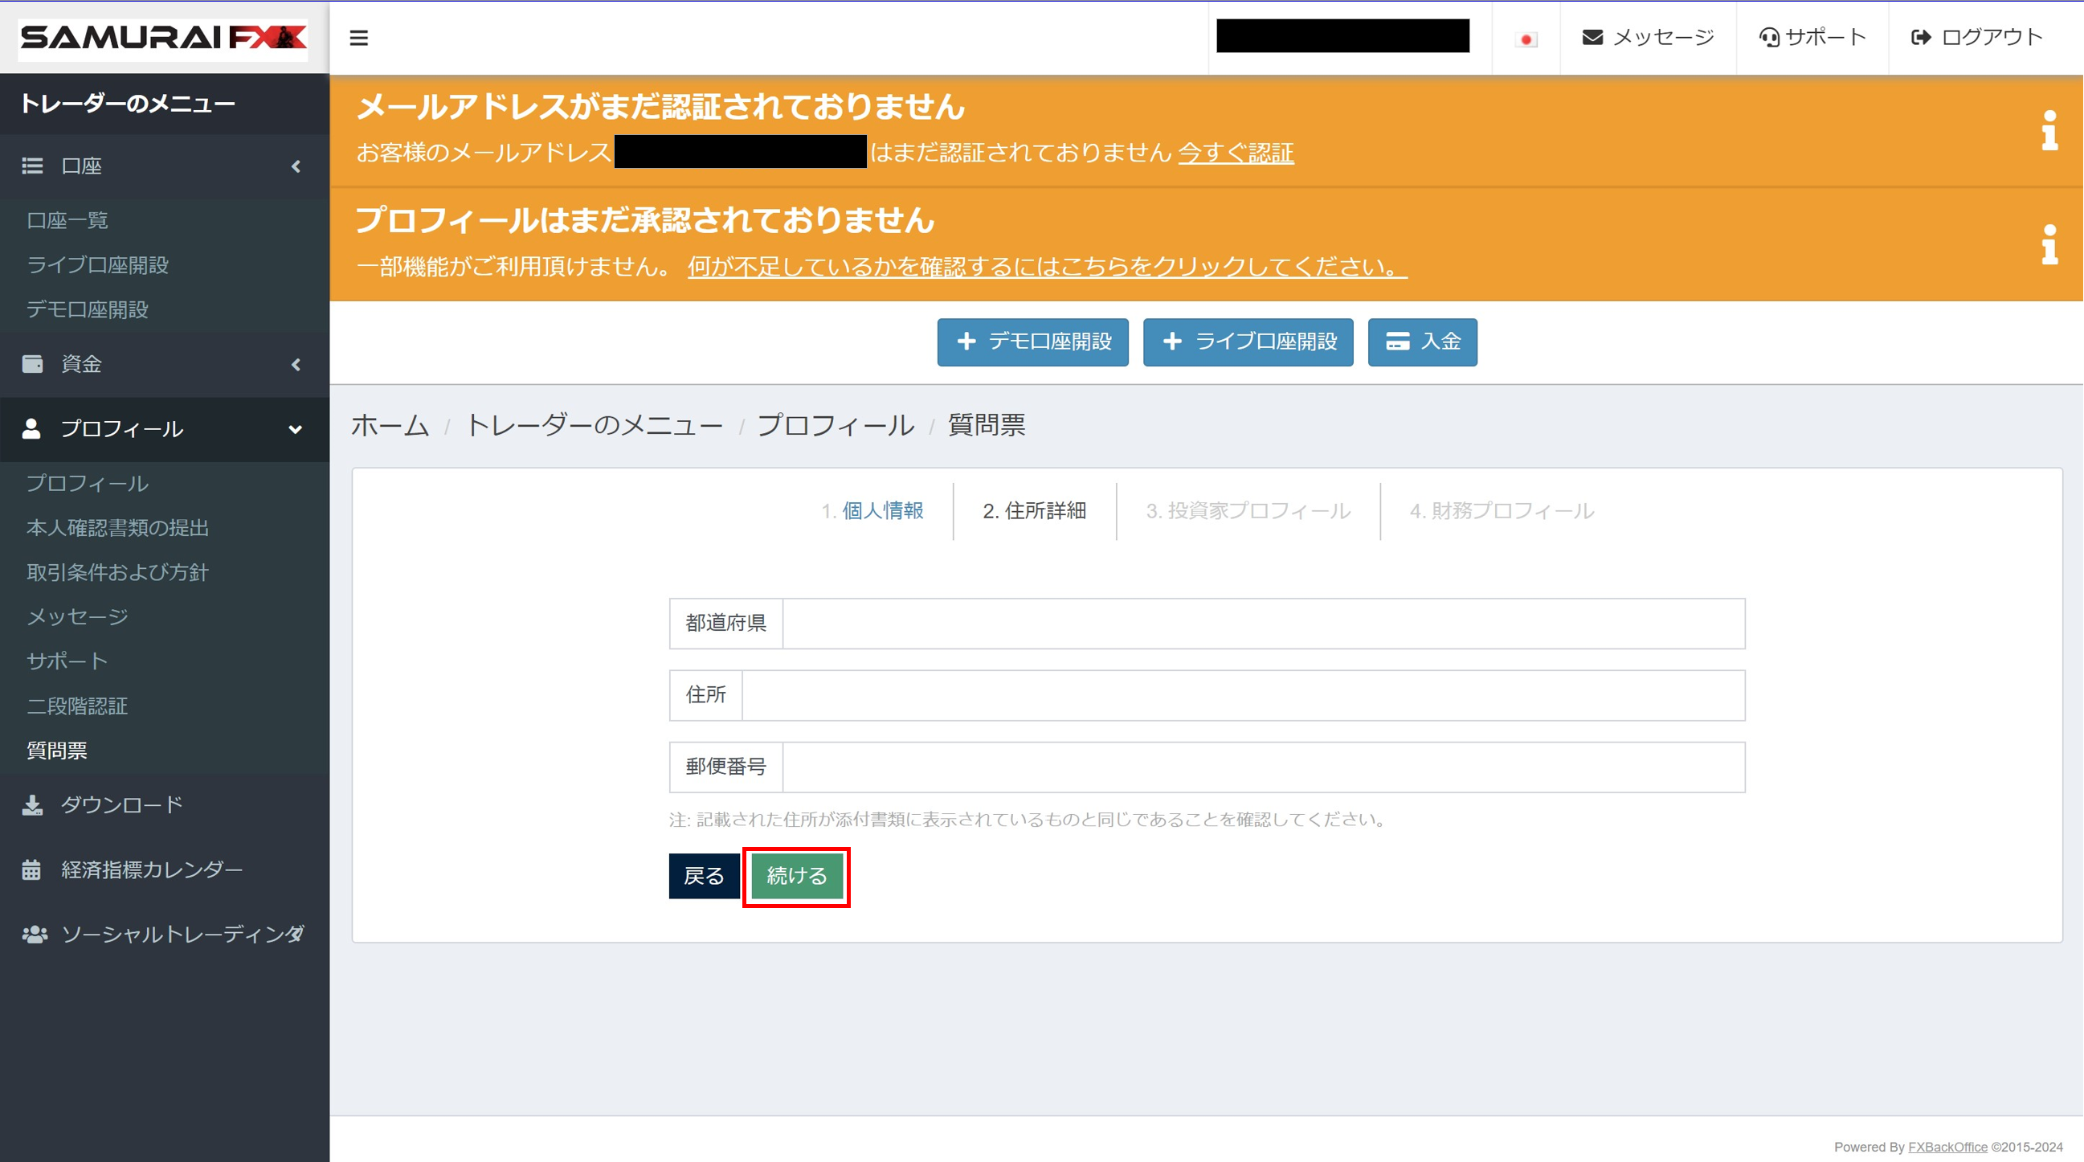This screenshot has height=1162, width=2084.
Task: Collapse the 資金 sidebar section
Action: [164, 364]
